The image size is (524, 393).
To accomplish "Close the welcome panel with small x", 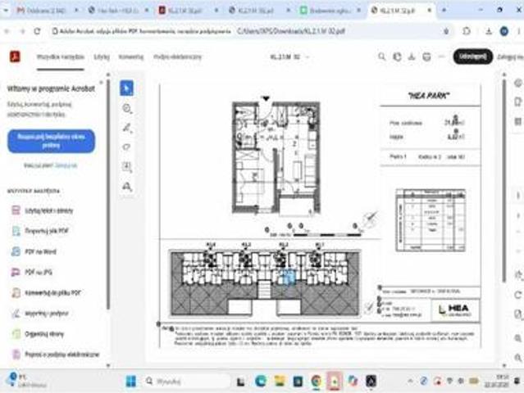I will coord(101,83).
